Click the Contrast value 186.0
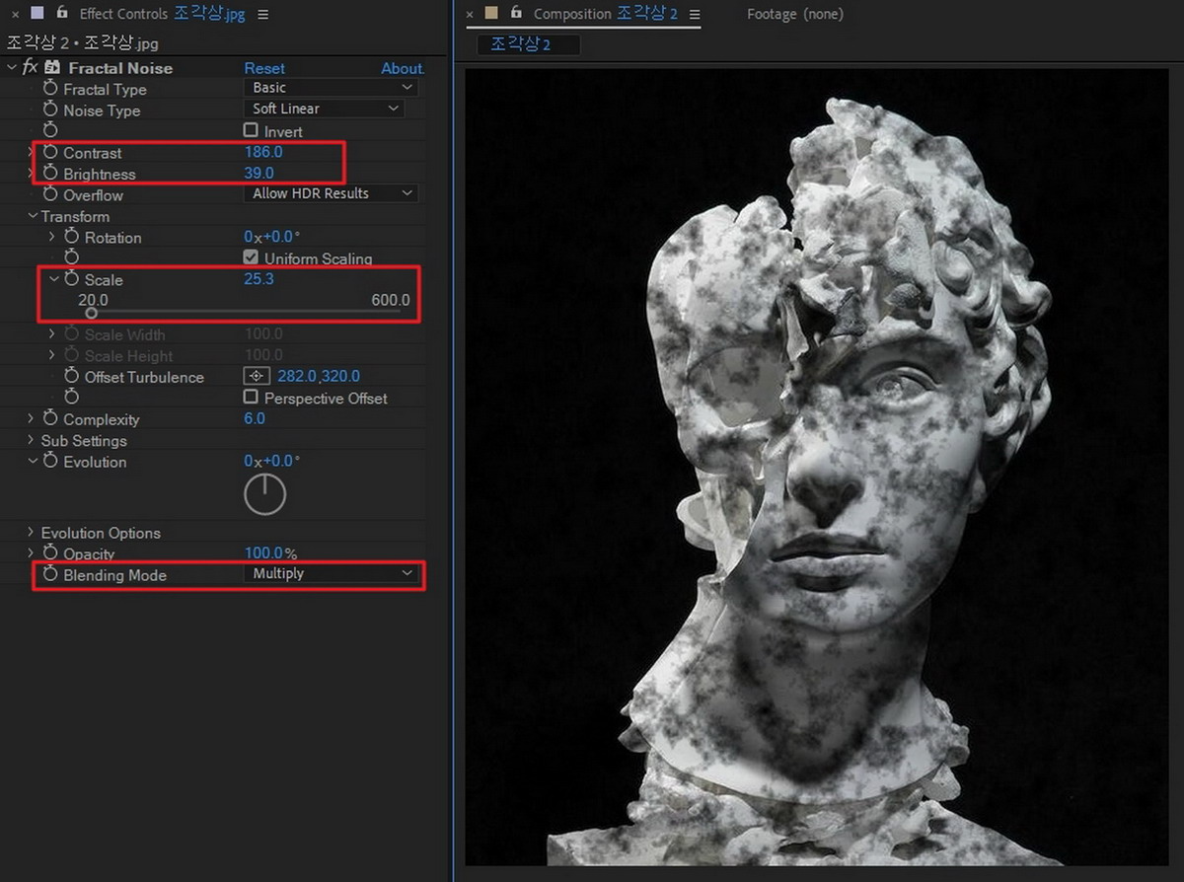 pos(263,152)
